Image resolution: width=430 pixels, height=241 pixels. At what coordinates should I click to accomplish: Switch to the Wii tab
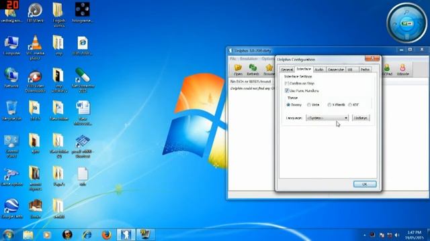[x=352, y=70]
